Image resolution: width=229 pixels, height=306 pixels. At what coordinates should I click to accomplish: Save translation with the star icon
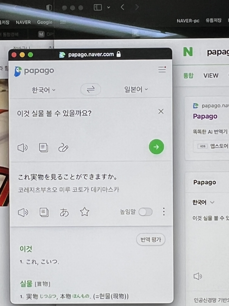click(84, 212)
